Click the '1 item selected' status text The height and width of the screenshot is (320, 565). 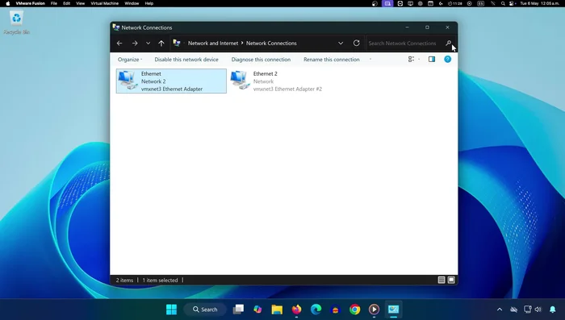pos(160,280)
